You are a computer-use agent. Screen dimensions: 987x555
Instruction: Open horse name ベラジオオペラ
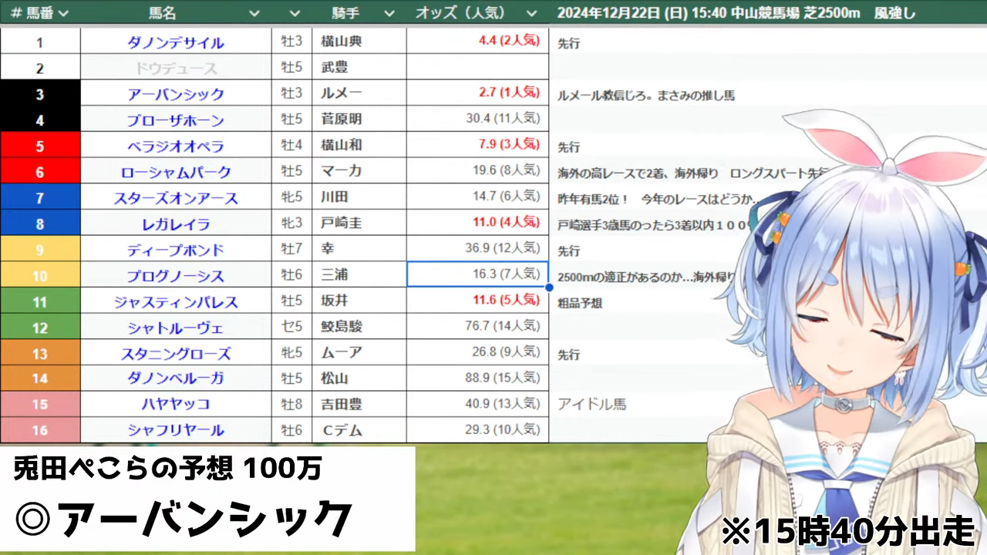pos(176,146)
